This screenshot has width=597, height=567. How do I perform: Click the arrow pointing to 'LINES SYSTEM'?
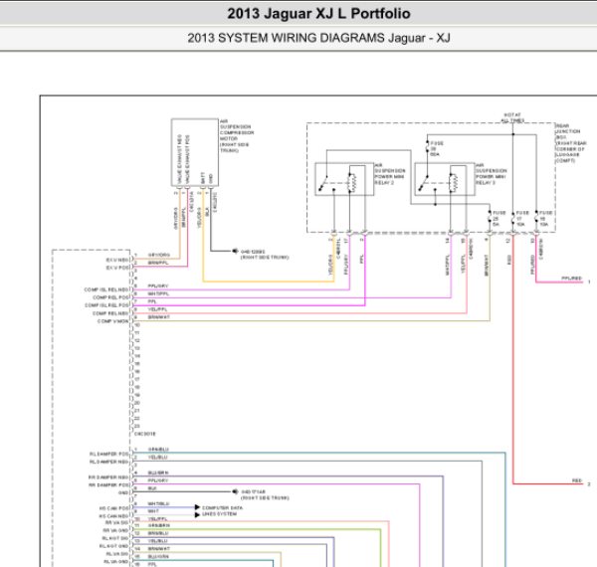pos(197,514)
